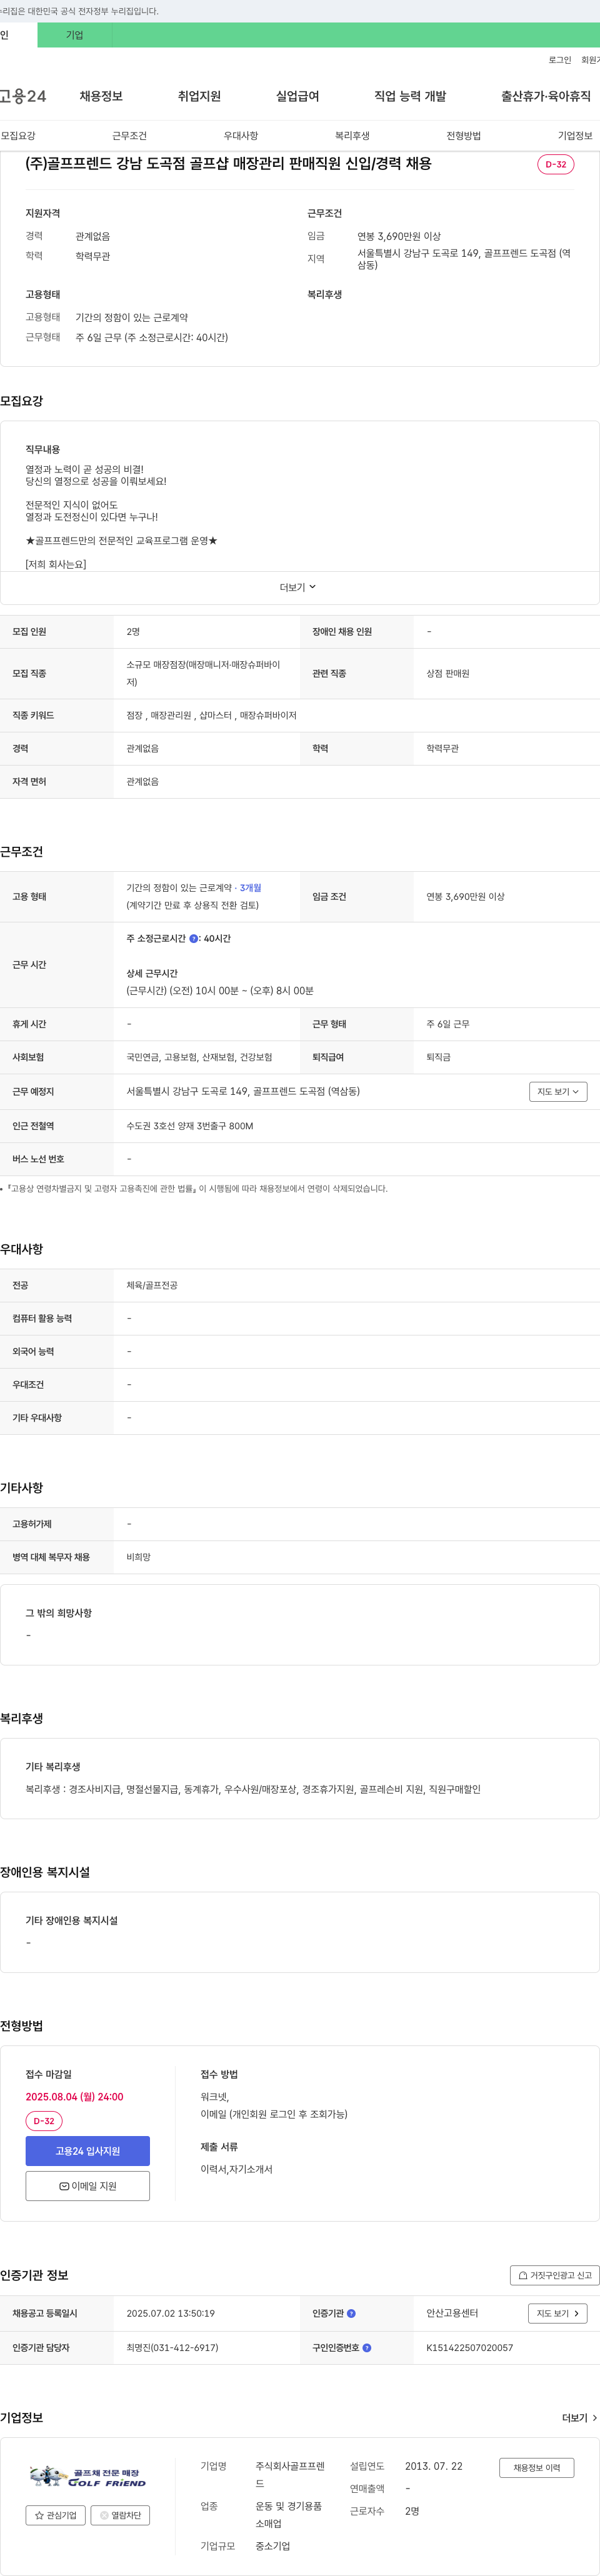This screenshot has height=2576, width=600.
Task: Click company name 주식회사골프프렌드
Action: click(x=290, y=2474)
